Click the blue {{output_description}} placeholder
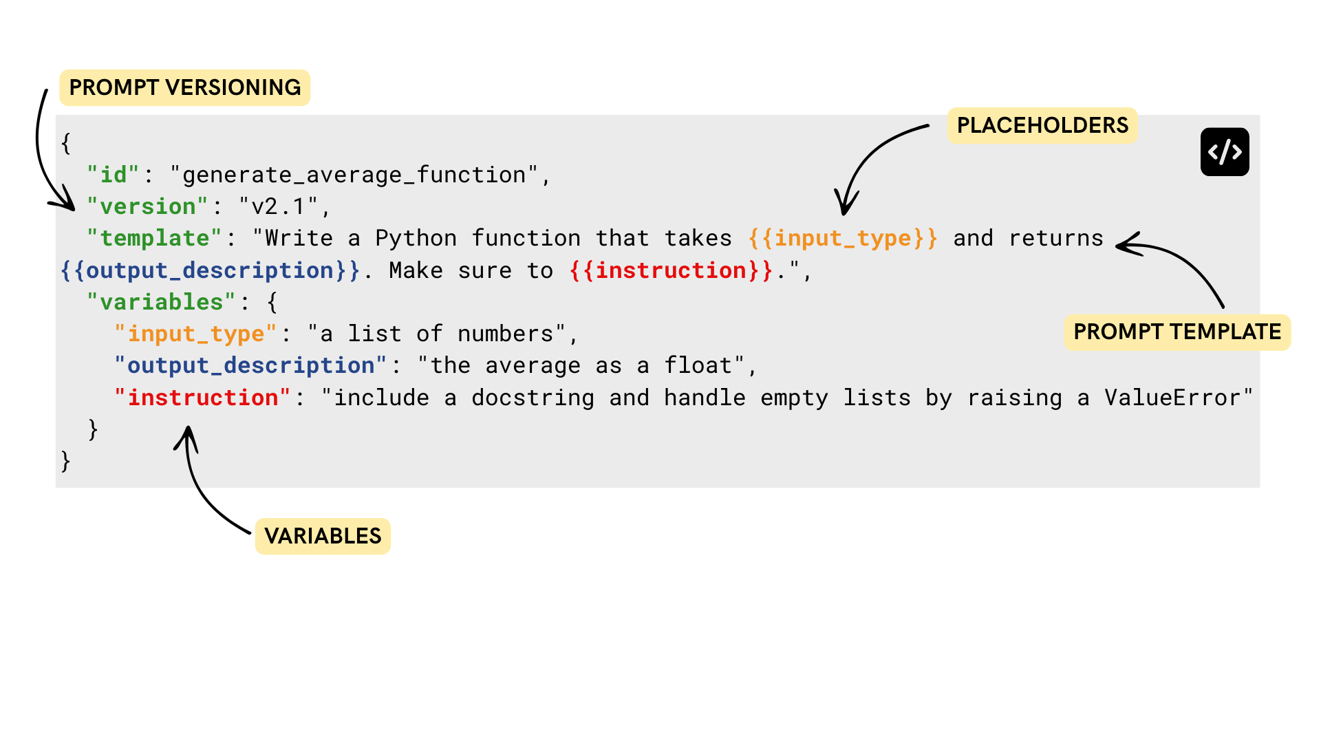The image size is (1321, 743). tap(210, 271)
